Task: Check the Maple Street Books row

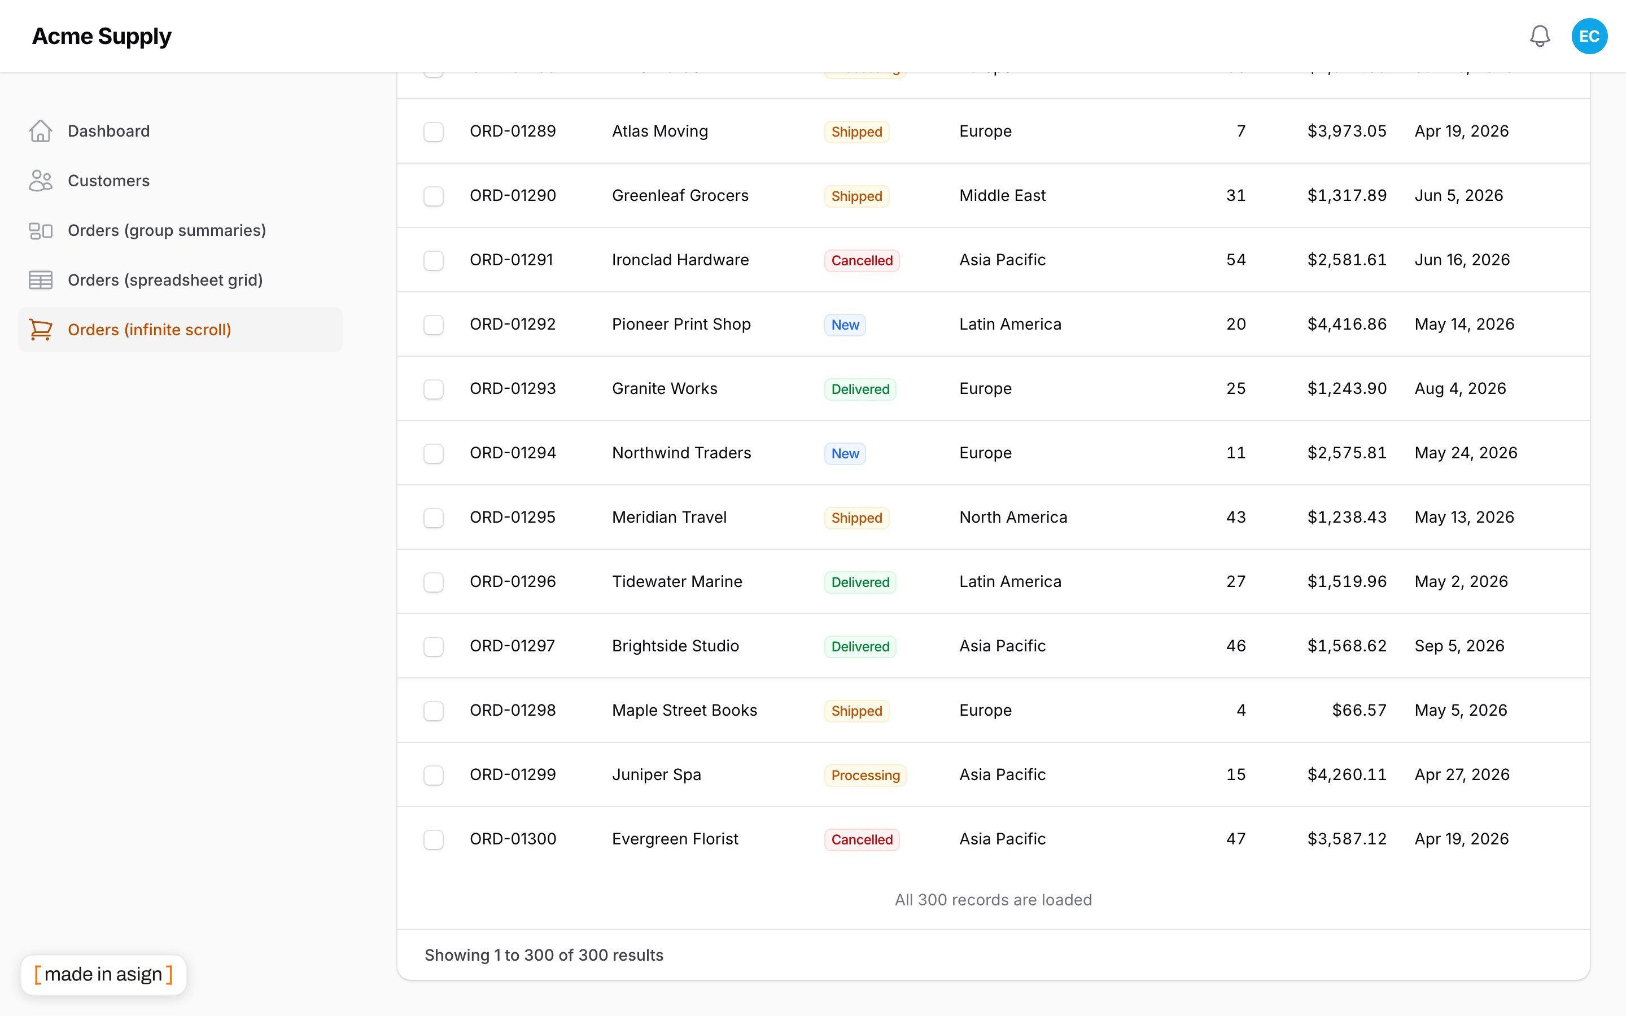Action: pyautogui.click(x=434, y=711)
